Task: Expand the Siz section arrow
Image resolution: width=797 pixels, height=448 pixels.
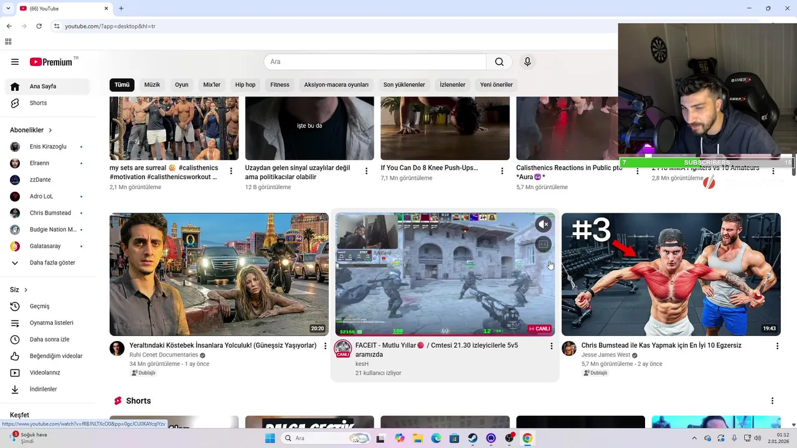Action: click(26, 290)
